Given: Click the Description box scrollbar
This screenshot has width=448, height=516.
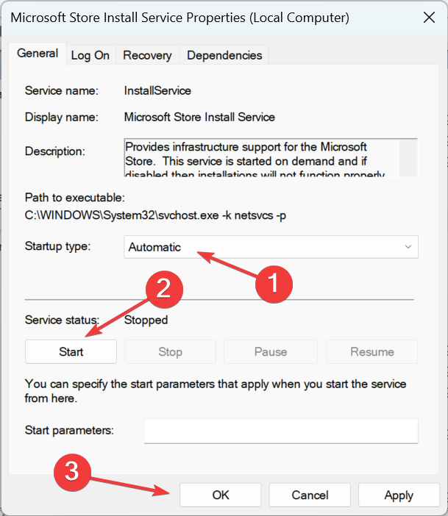Looking at the screenshot, I should (x=408, y=157).
